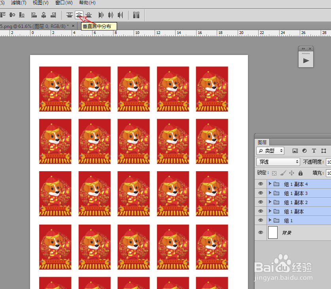The image size is (331, 289).
Task: Collapse the floating actions mini panel
Action: coord(303,49)
